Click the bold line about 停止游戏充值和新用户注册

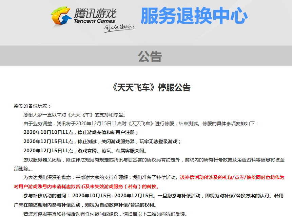[81, 132]
